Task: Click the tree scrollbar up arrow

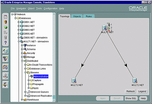Action: tap(54, 14)
